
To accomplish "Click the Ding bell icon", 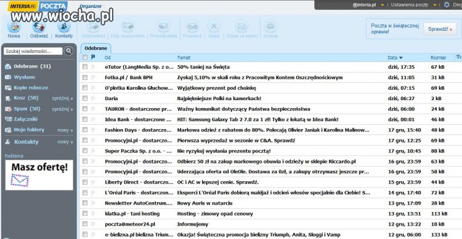I will (x=447, y=5).
